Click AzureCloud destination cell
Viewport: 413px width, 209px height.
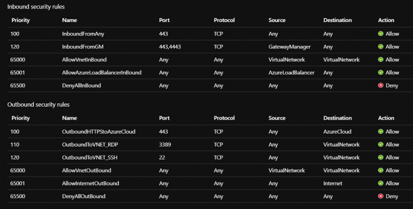[337, 131]
